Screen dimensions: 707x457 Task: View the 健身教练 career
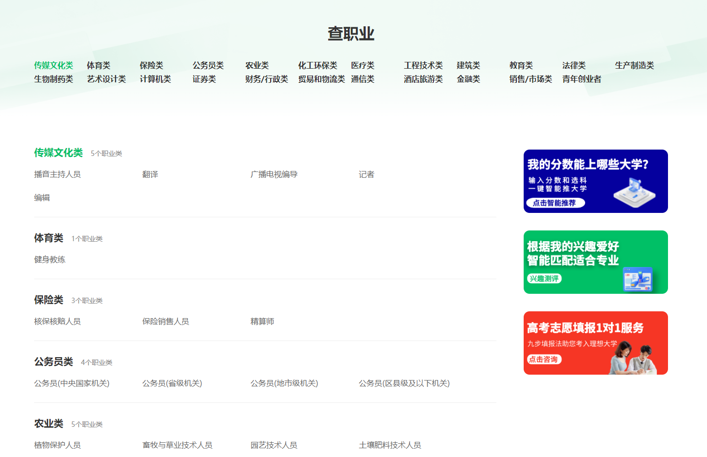(50, 260)
